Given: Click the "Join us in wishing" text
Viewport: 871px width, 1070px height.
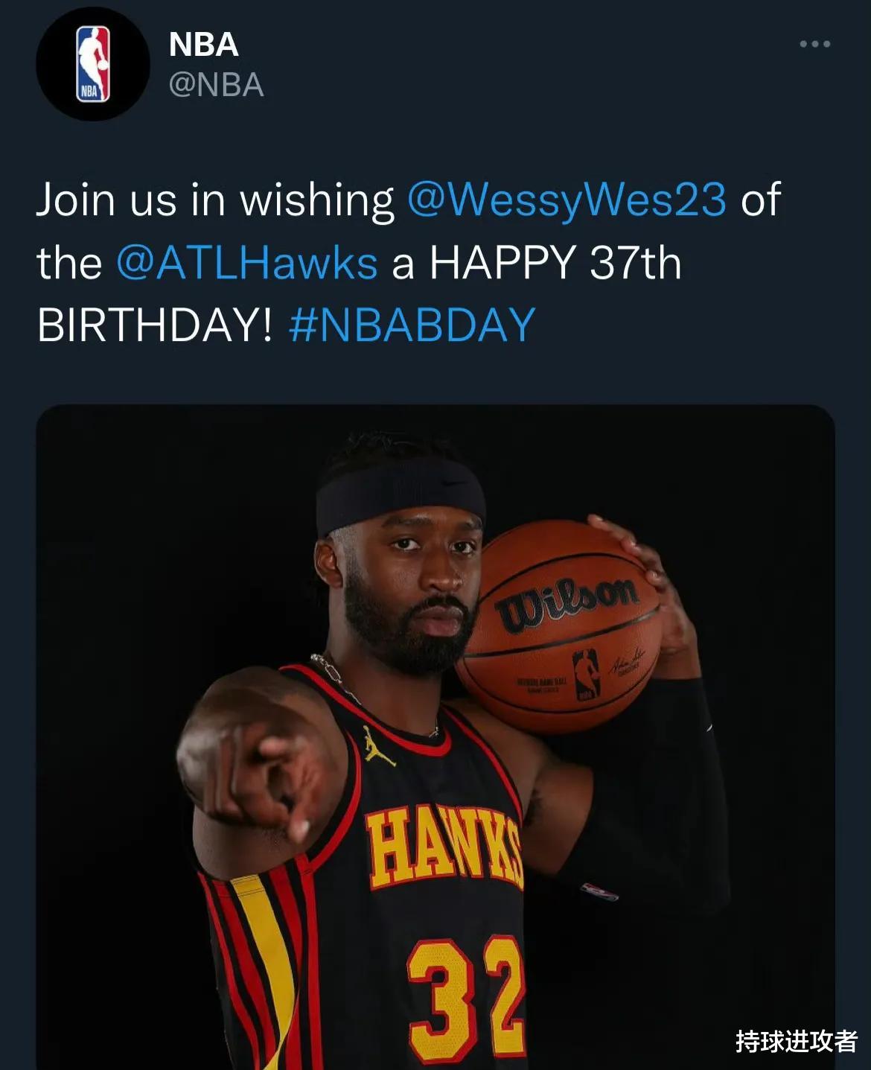Looking at the screenshot, I should pyautogui.click(x=214, y=200).
